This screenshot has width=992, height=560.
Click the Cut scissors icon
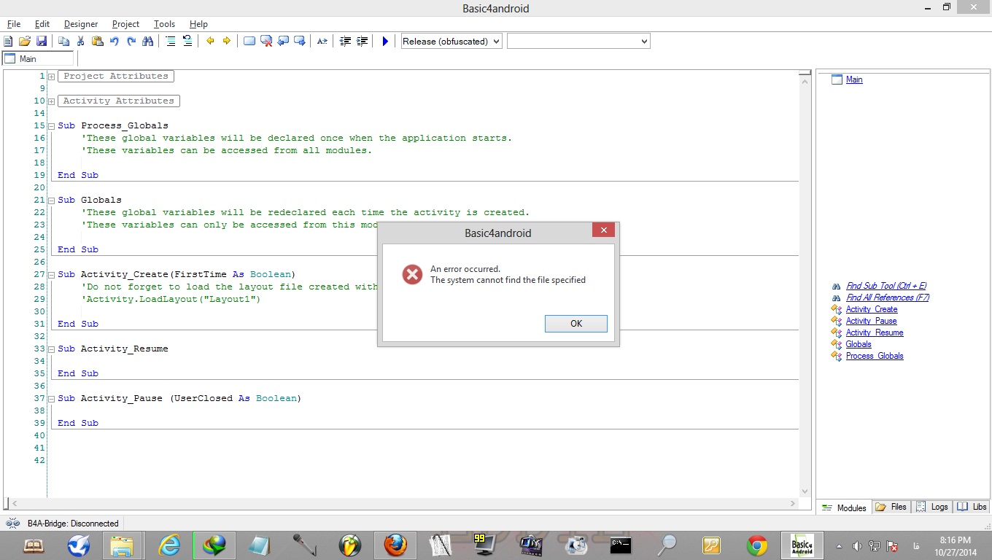coord(81,42)
